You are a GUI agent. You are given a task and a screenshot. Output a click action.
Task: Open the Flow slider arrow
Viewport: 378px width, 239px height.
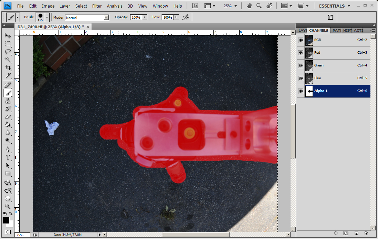point(177,17)
